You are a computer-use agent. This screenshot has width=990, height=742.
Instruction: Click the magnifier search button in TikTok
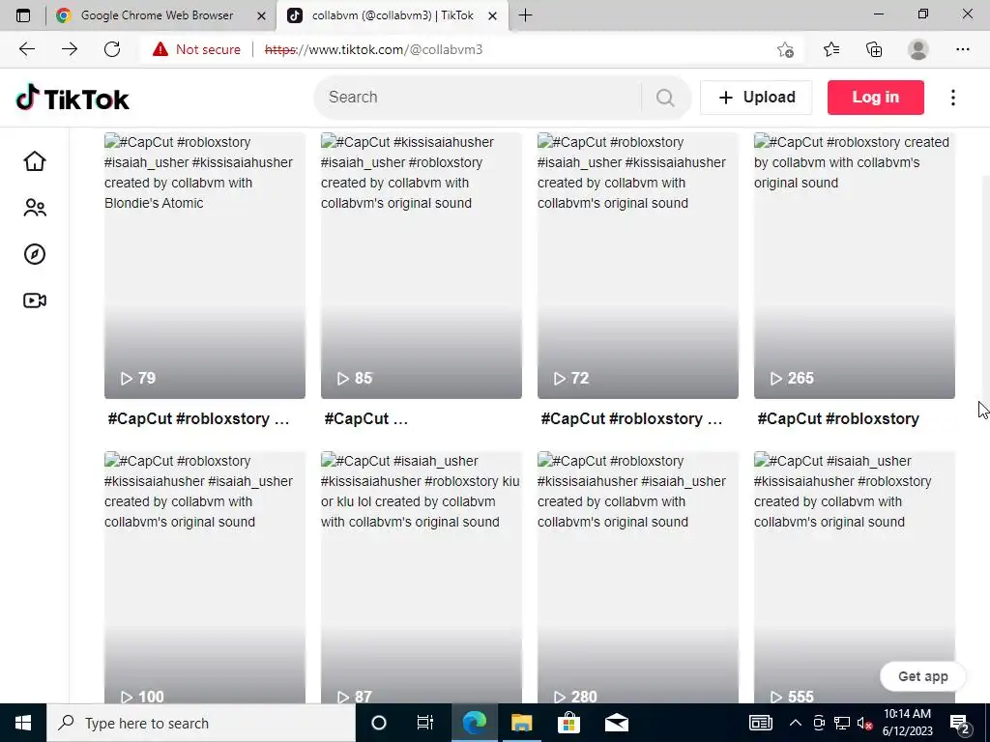665,98
